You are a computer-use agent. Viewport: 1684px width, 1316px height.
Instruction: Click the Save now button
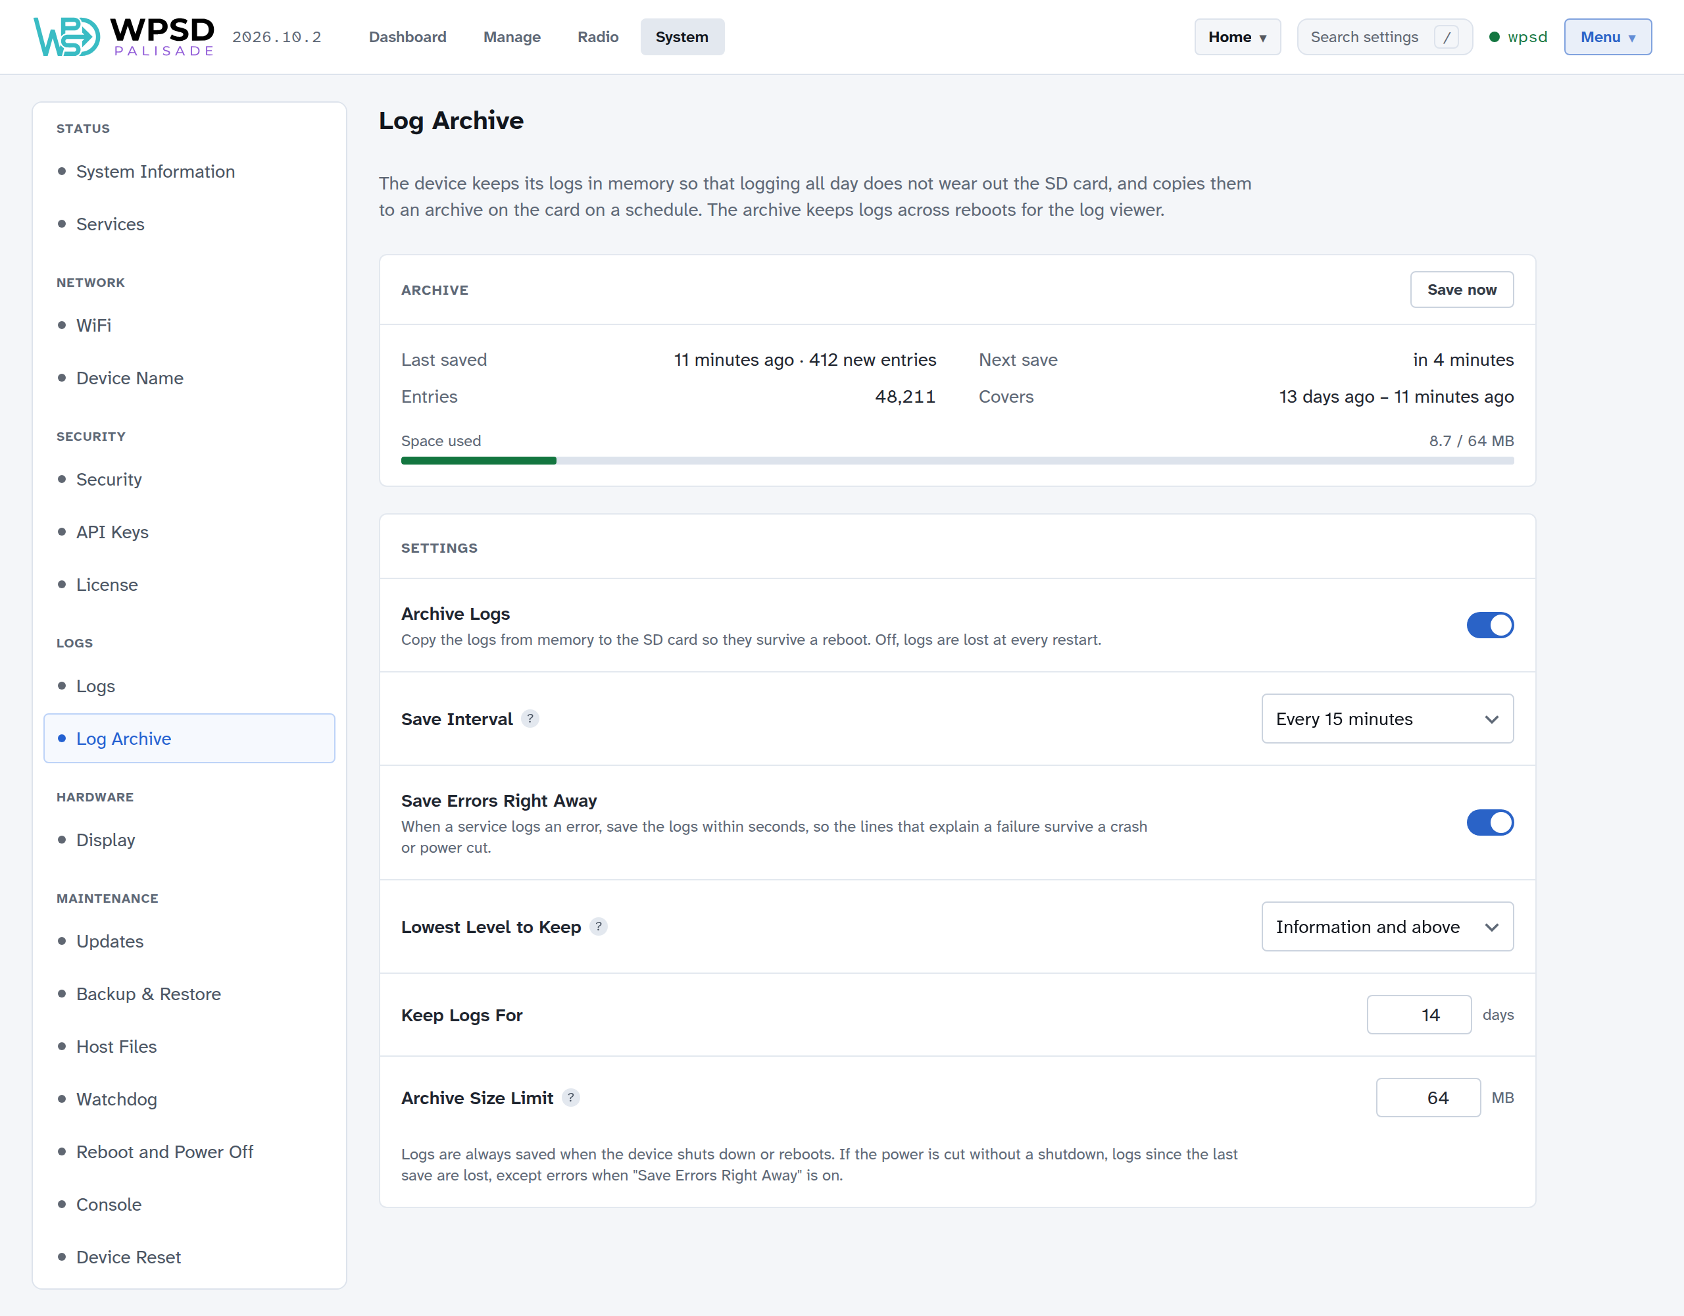point(1461,290)
